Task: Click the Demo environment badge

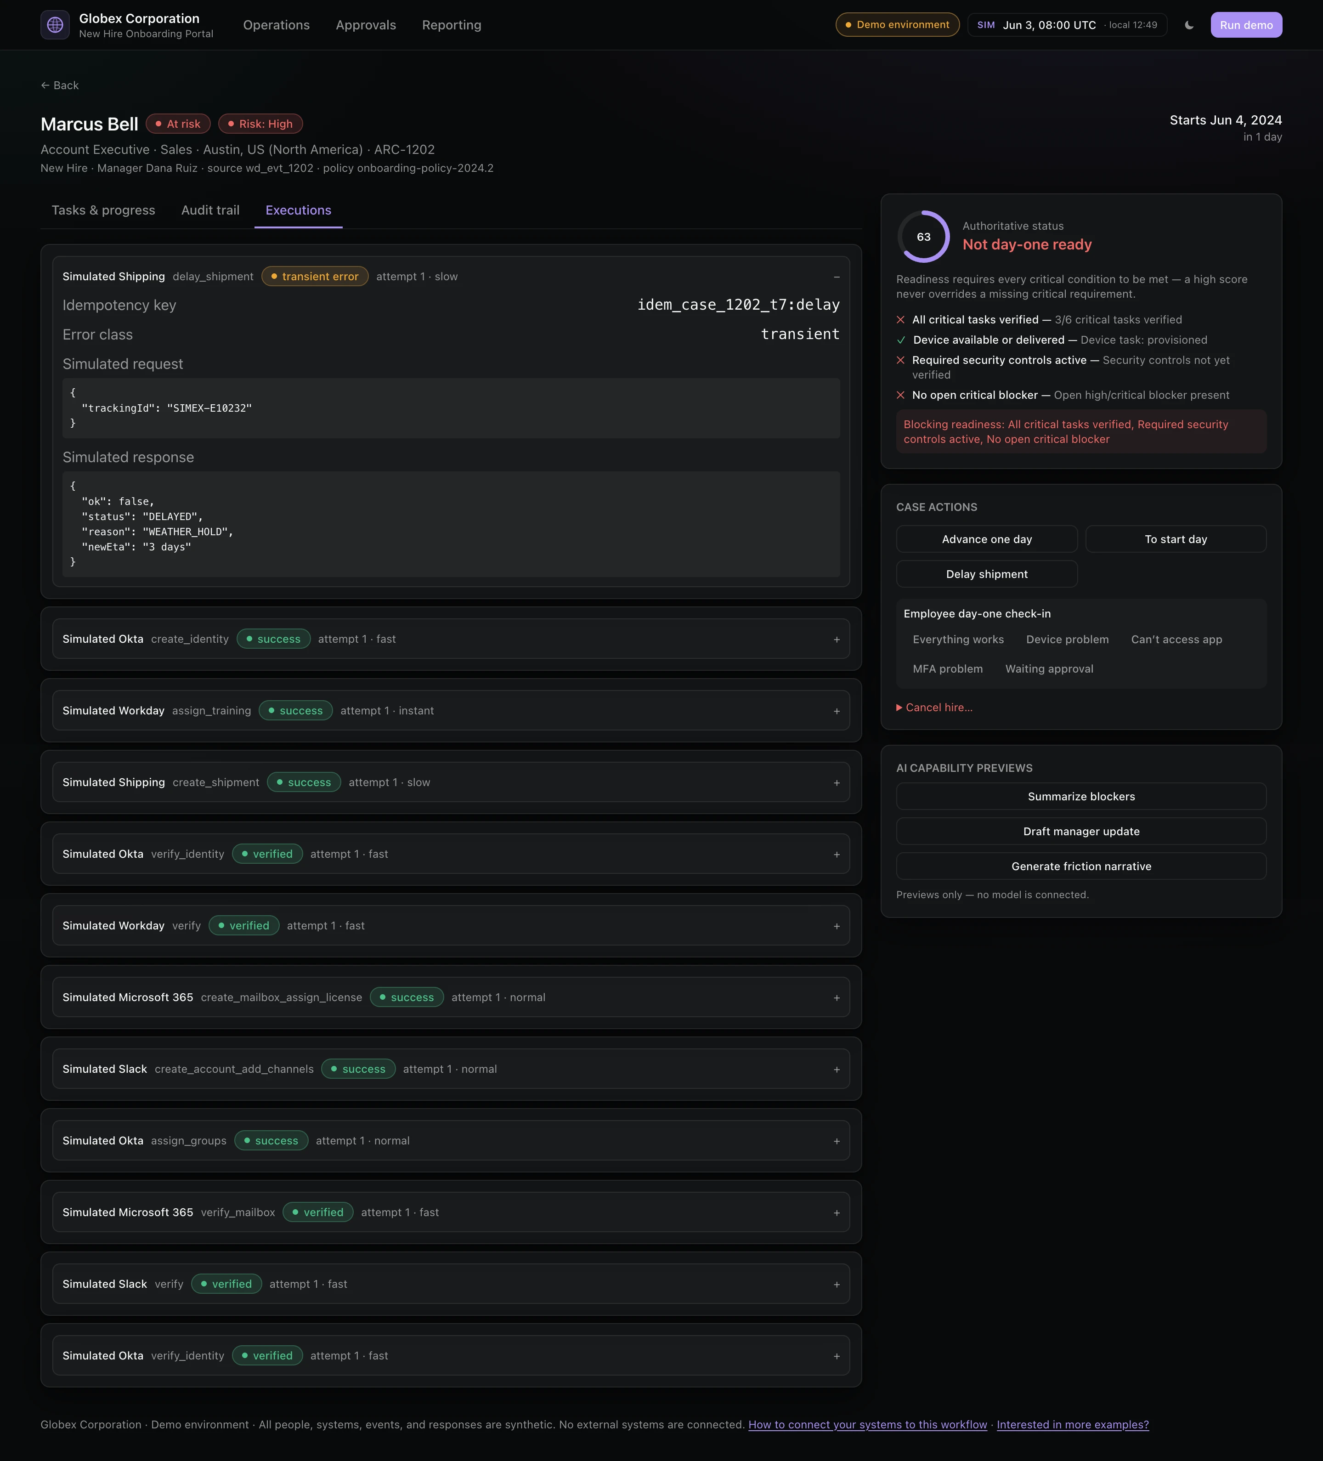Action: (897, 25)
